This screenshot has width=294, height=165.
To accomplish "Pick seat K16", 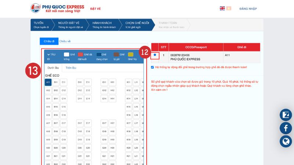I will point(128,115).
